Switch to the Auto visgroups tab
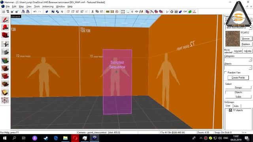 point(236,106)
